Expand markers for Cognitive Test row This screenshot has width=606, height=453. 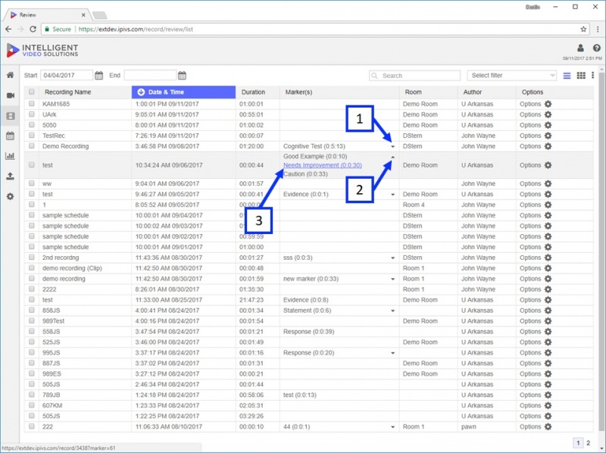click(x=392, y=146)
